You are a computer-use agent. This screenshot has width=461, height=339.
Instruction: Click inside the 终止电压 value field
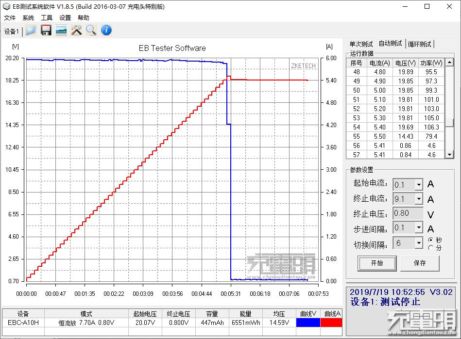point(407,213)
